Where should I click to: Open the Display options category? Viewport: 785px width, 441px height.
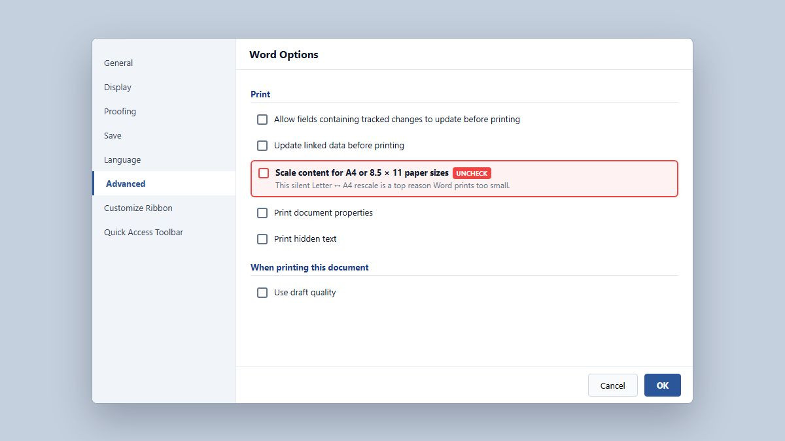[164, 88]
